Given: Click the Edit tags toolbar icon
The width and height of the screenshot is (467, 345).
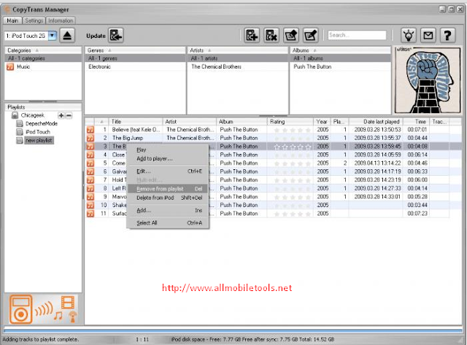Looking at the screenshot, I should (x=311, y=36).
